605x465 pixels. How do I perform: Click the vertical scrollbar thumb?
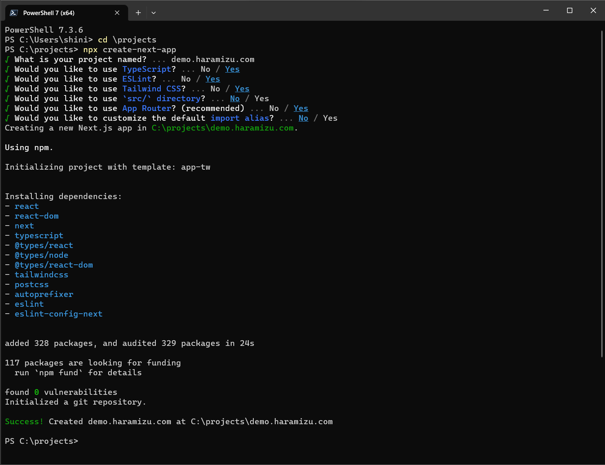[602, 194]
